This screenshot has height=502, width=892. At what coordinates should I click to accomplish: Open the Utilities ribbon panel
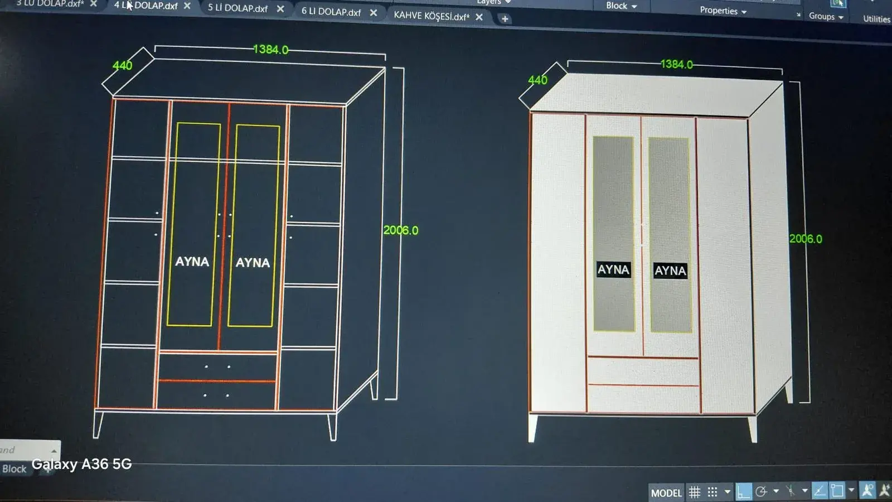point(877,19)
